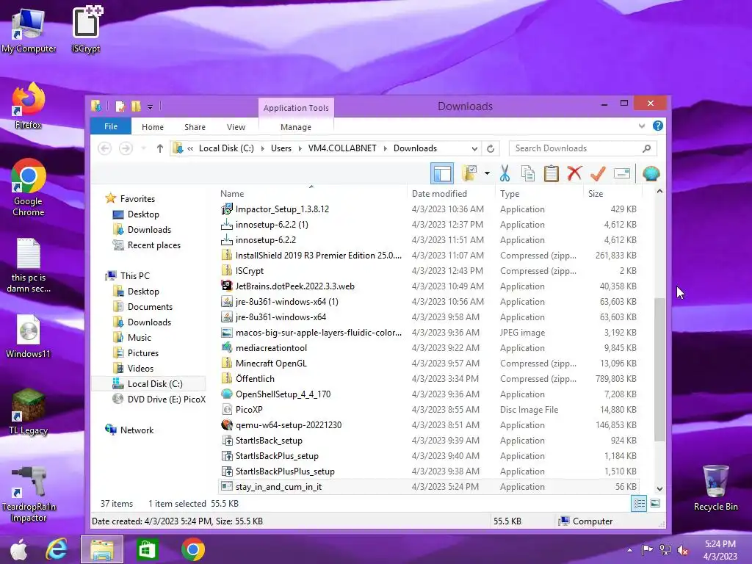Viewport: 752px width, 564px height.
Task: Click the Paste clipboard toolbar icon
Action: coord(551,173)
